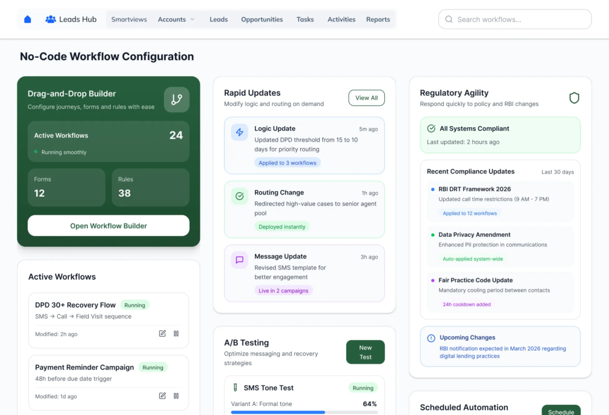Switch to Opportunities tab
Image resolution: width=609 pixels, height=415 pixels.
tap(262, 20)
